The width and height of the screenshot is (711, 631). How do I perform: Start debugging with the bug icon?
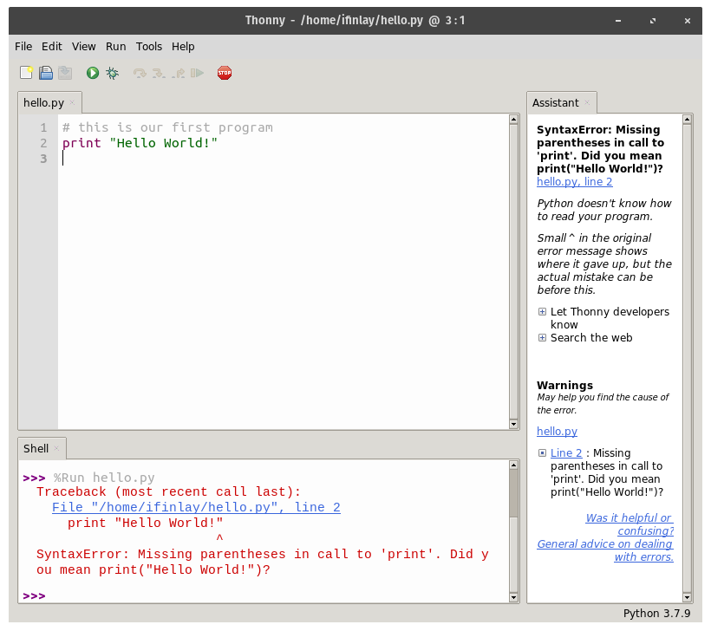click(x=112, y=73)
